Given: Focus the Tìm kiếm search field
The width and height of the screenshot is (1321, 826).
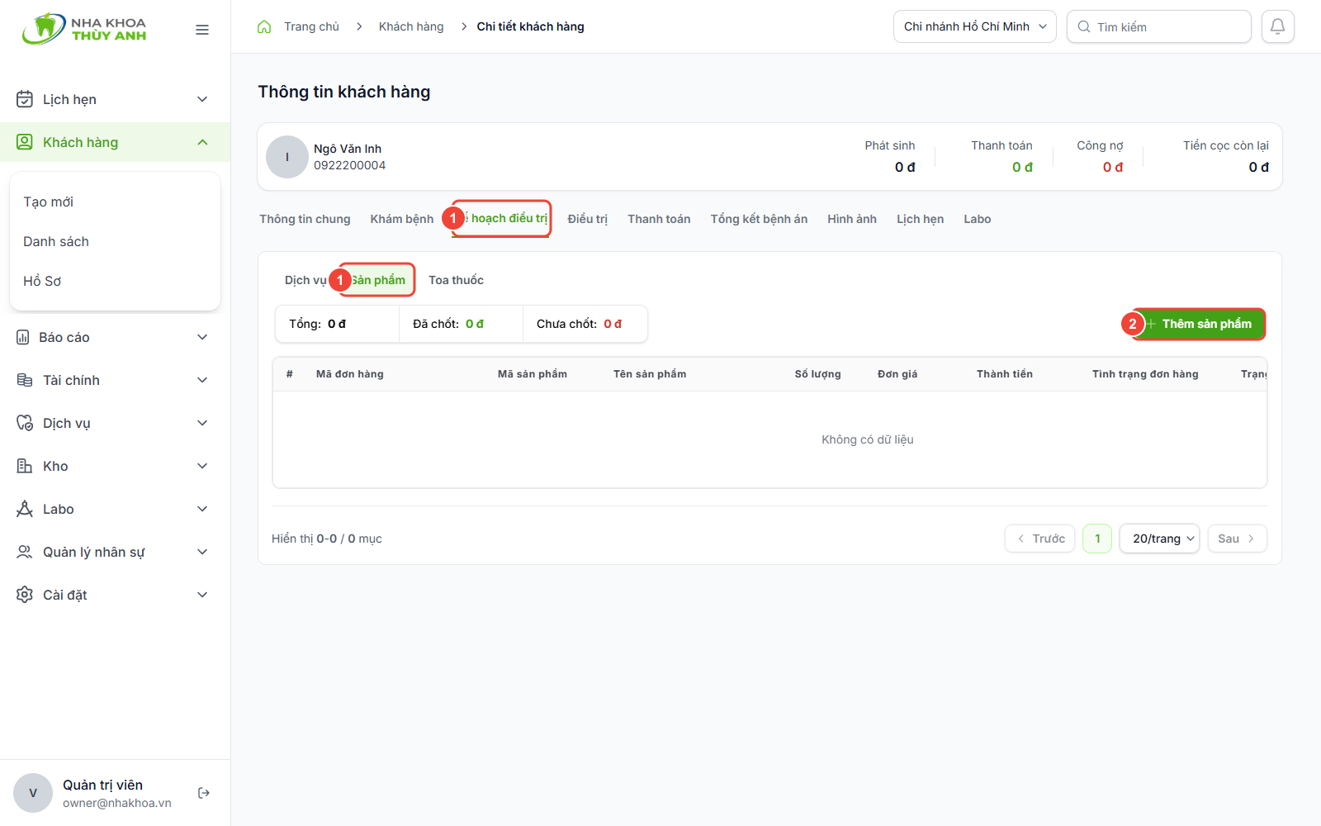Looking at the screenshot, I should tap(1159, 26).
